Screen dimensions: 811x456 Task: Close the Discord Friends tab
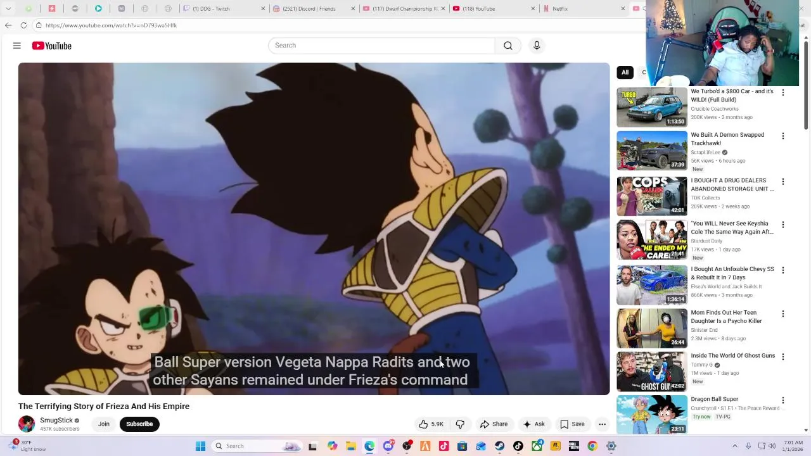353,9
